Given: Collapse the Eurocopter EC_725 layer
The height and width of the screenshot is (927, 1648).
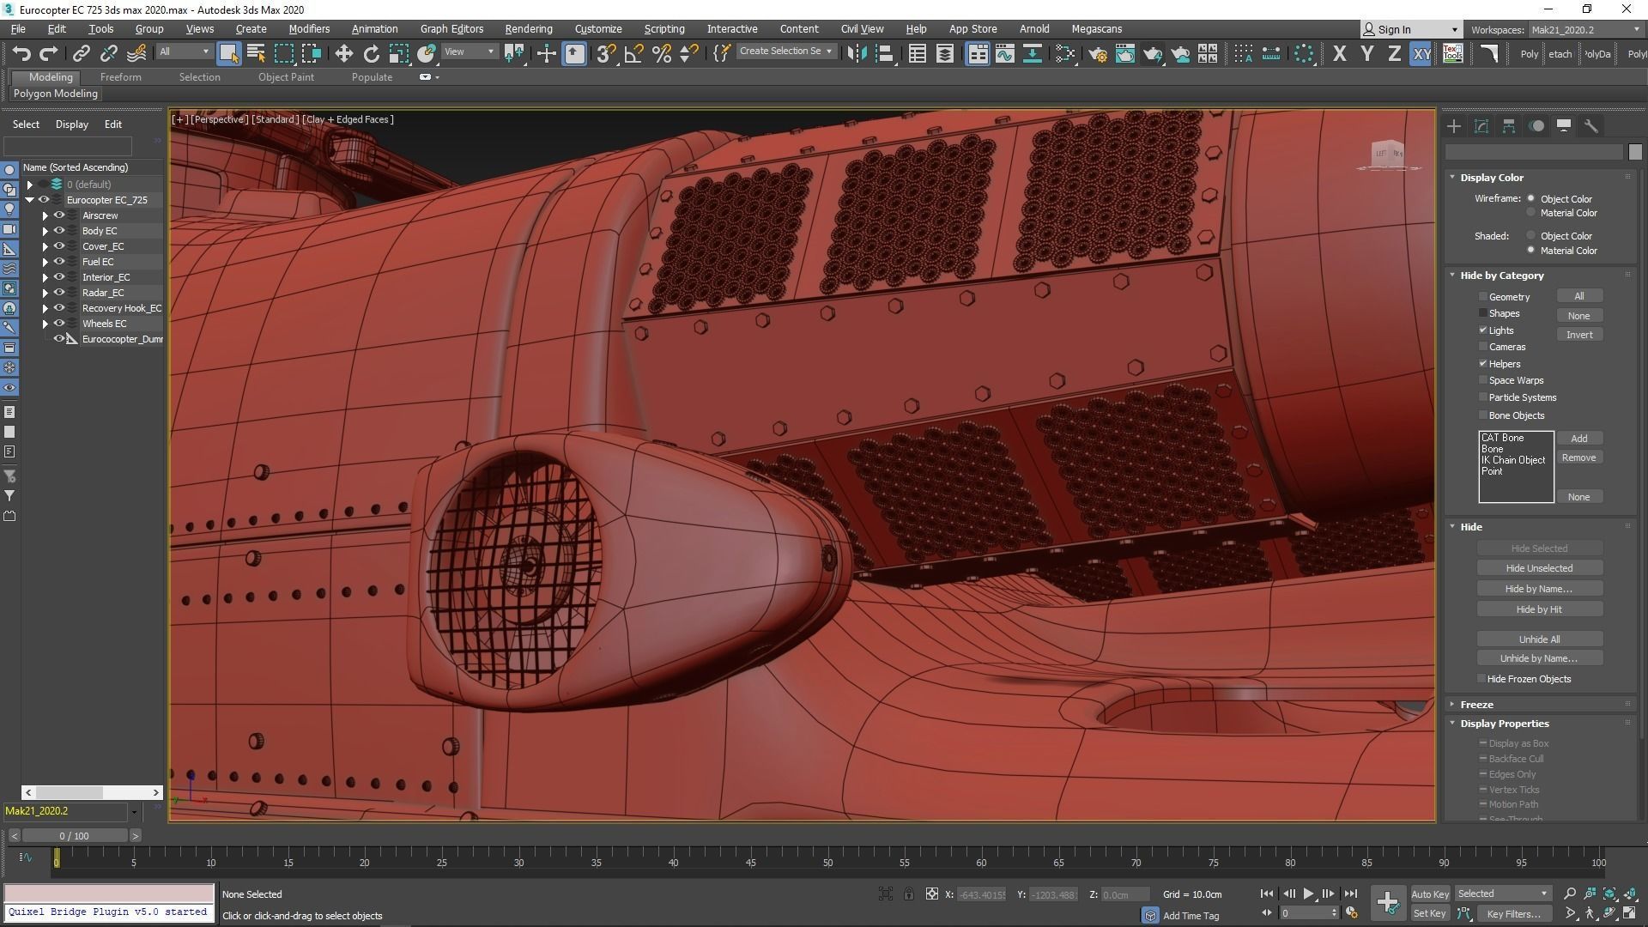Looking at the screenshot, I should [30, 200].
